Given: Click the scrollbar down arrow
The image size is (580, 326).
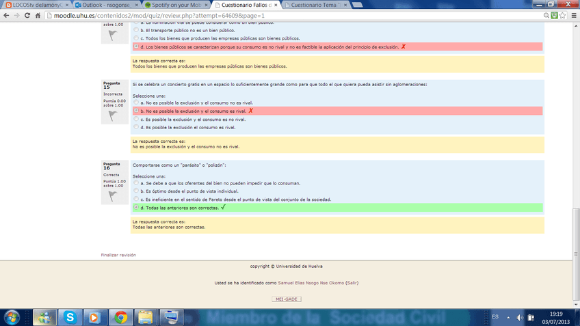Looking at the screenshot, I should coord(576,305).
